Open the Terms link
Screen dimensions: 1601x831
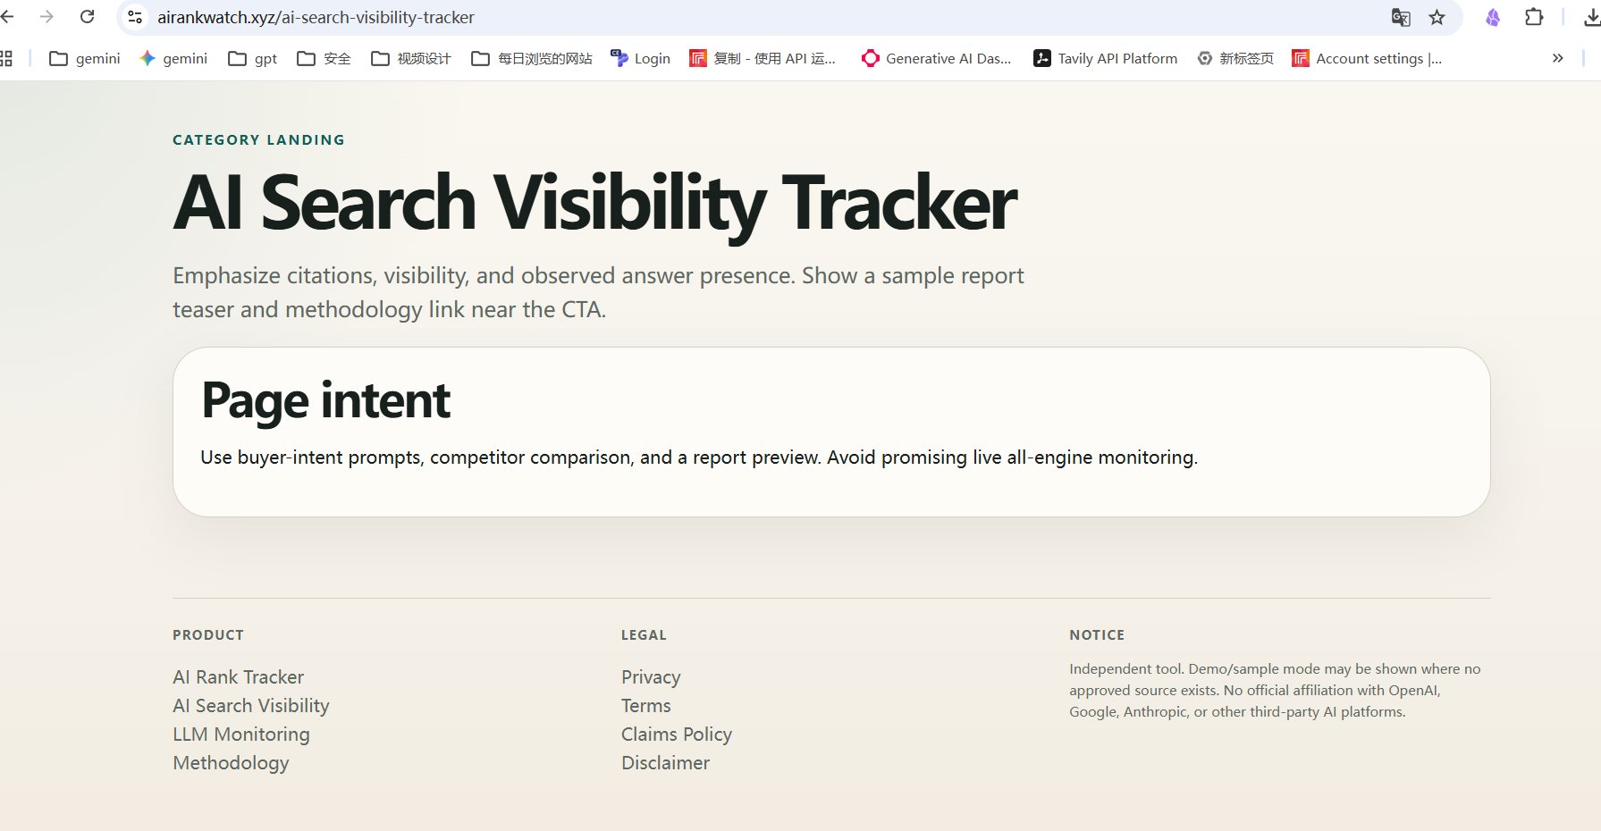click(x=646, y=706)
